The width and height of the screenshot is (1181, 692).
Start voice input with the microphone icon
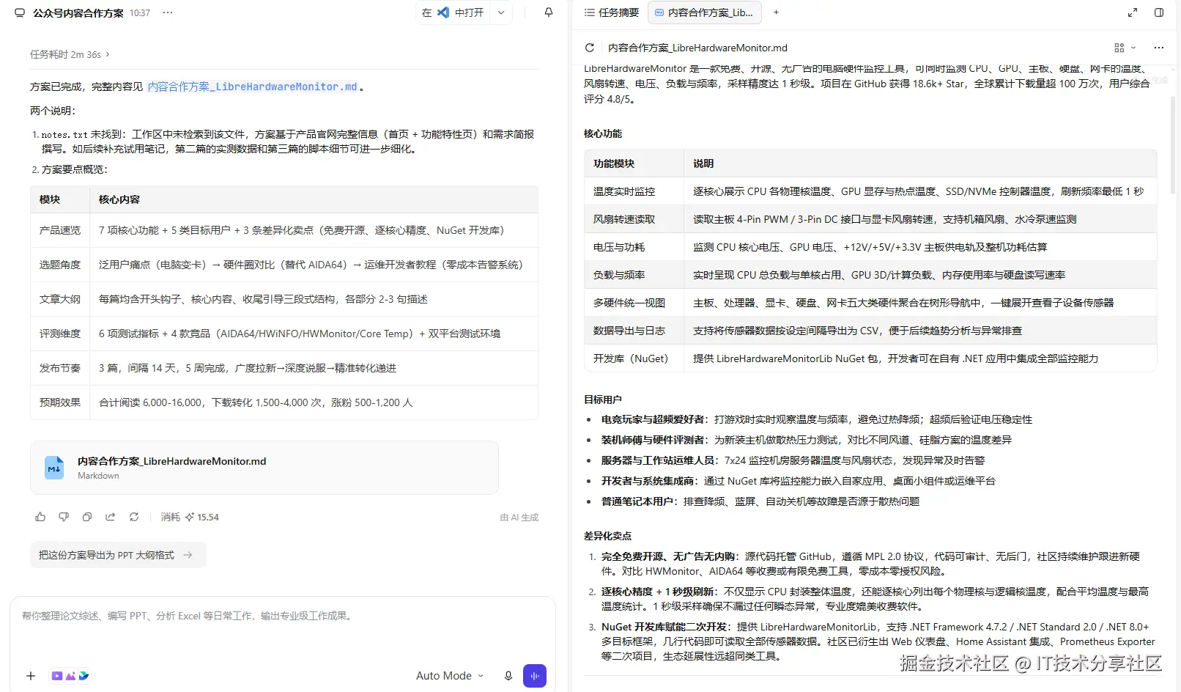tap(508, 676)
